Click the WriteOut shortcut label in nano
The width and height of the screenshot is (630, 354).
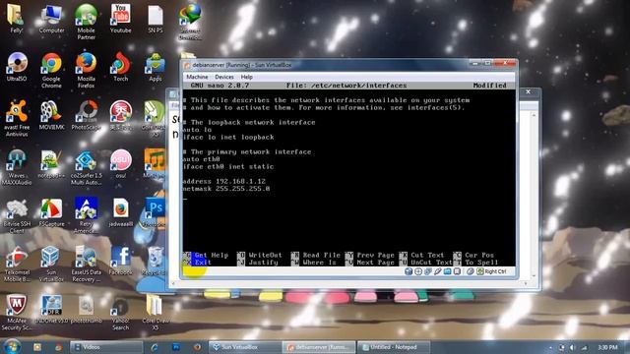(x=265, y=256)
